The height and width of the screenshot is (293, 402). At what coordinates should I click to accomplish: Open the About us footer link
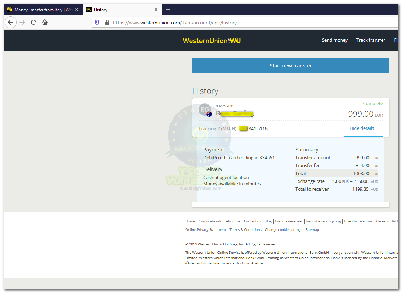pyautogui.click(x=233, y=221)
